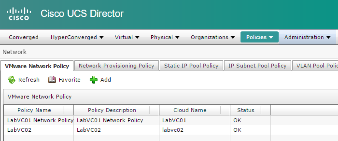Expand the Physical dropdown menu
This screenshot has width=338, height=141.
click(165, 37)
